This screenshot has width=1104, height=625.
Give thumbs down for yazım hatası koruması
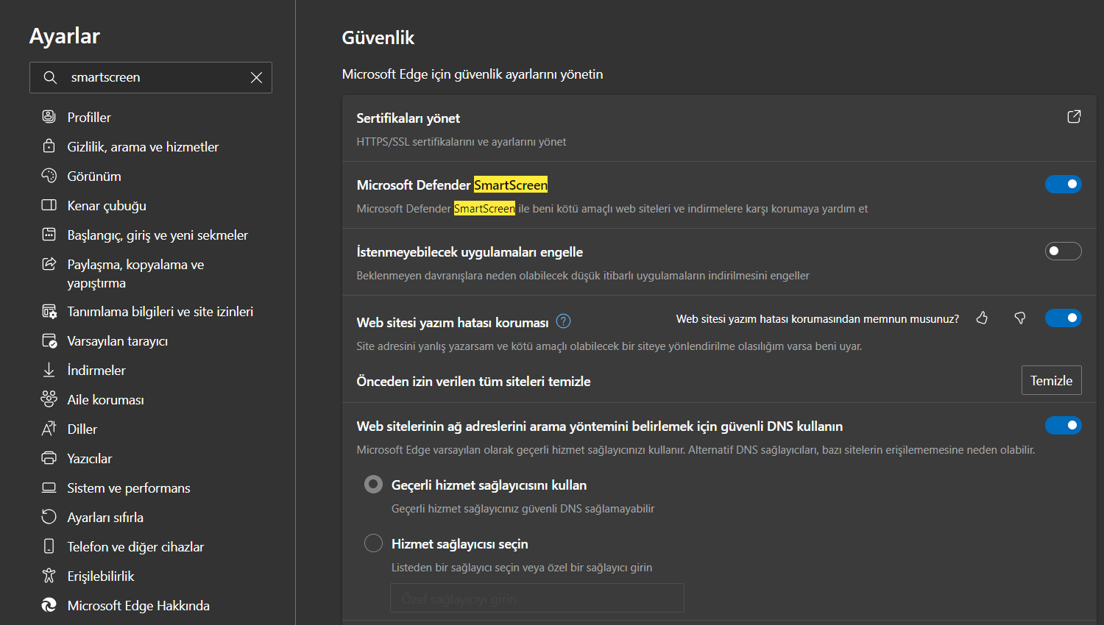pos(1020,318)
